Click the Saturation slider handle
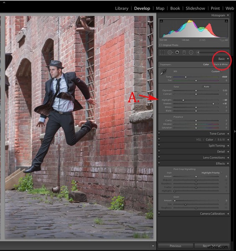236x251 pixels. pyautogui.click(x=196, y=128)
